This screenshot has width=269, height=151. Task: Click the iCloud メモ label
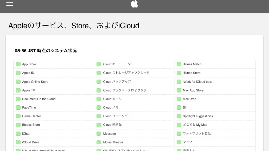110,107
